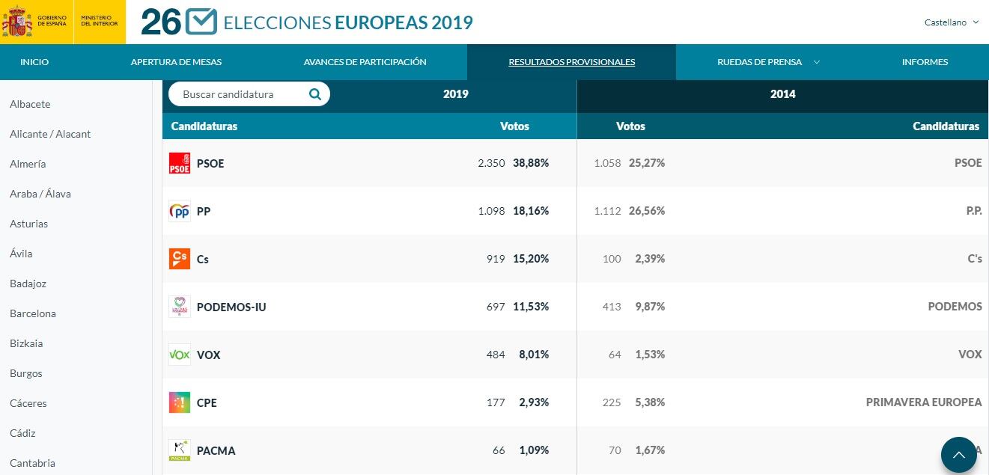989x475 pixels.
Task: Select Barcelona in the province list
Action: [x=33, y=313]
